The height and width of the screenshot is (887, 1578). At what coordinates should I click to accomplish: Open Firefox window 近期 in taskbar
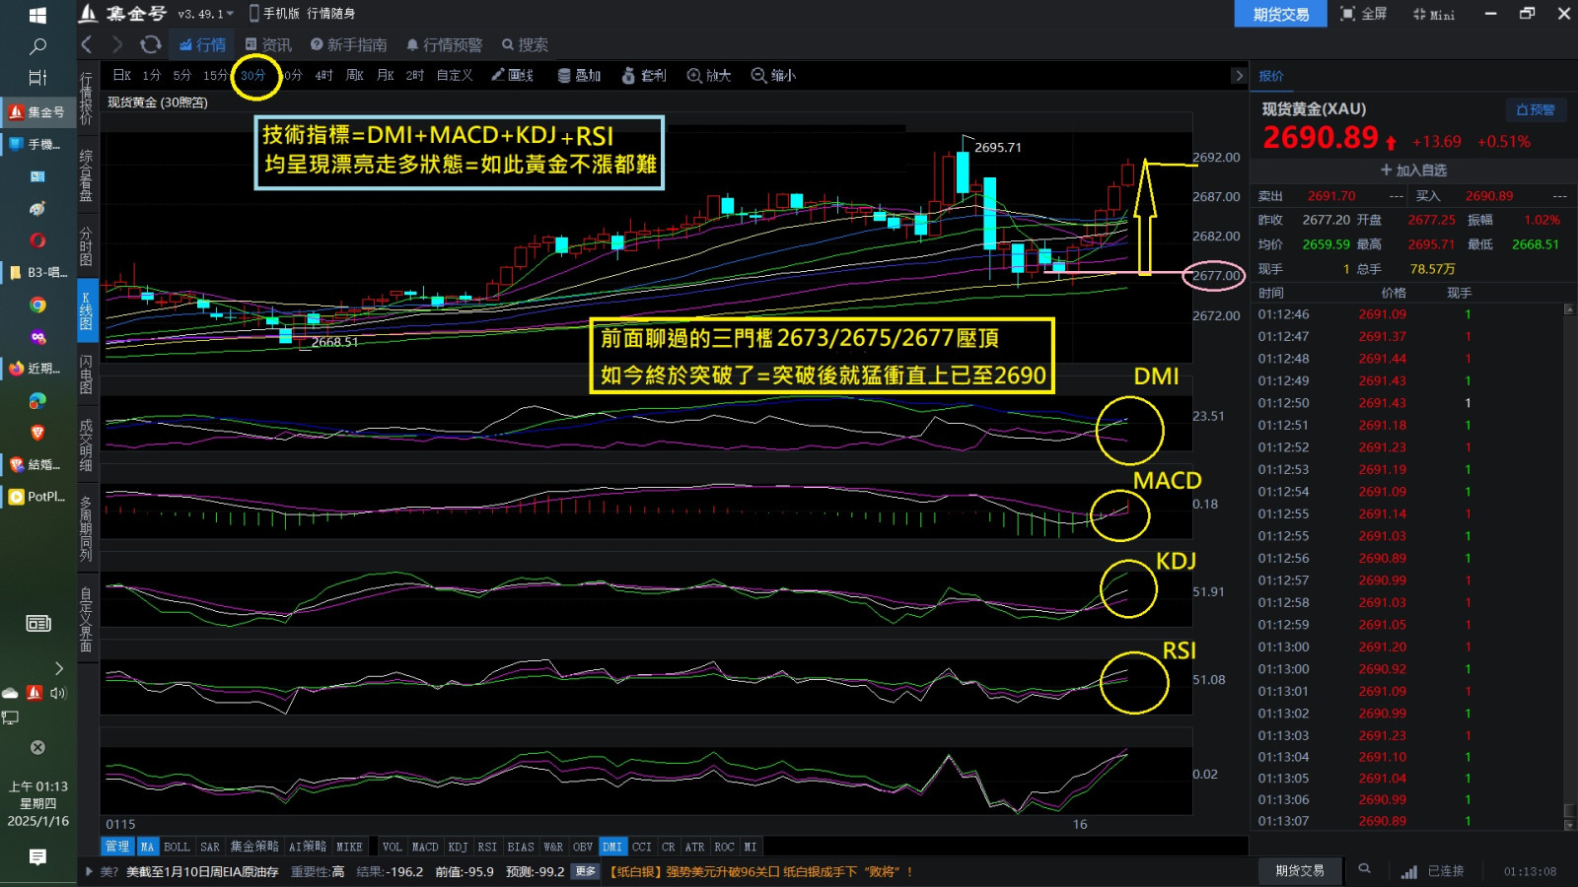tap(36, 369)
